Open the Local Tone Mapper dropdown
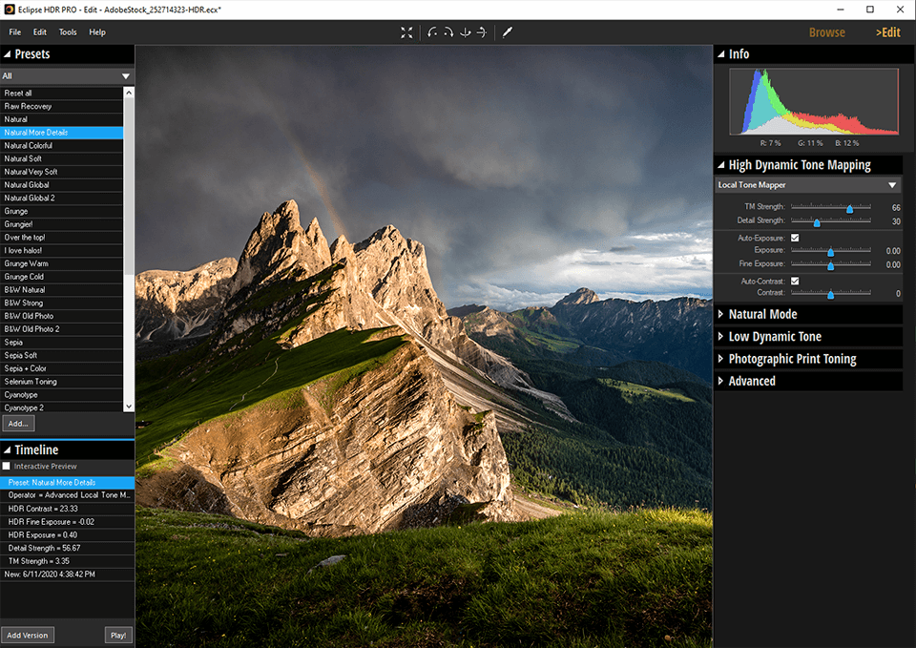Image resolution: width=916 pixels, height=648 pixels. (x=807, y=185)
